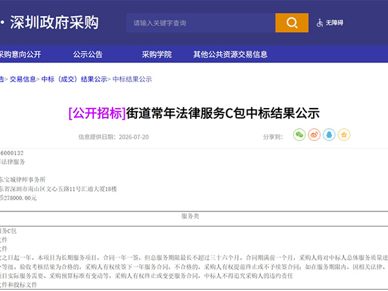This screenshot has height=291, width=388.
Task: Click the 无障碍 text label
Action: click(334, 23)
